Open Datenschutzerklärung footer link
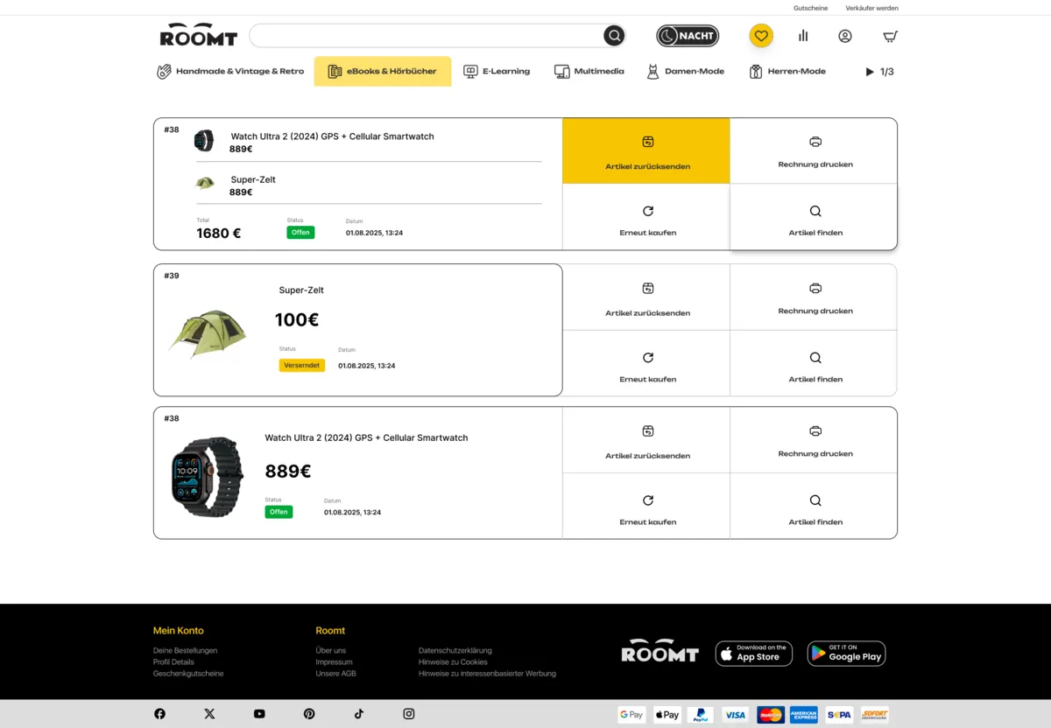Viewport: 1051px width, 728px height. coord(455,650)
